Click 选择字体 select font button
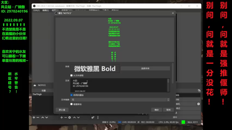Image resolution: width=232 pixels, height=130 pixels. tap(145, 68)
